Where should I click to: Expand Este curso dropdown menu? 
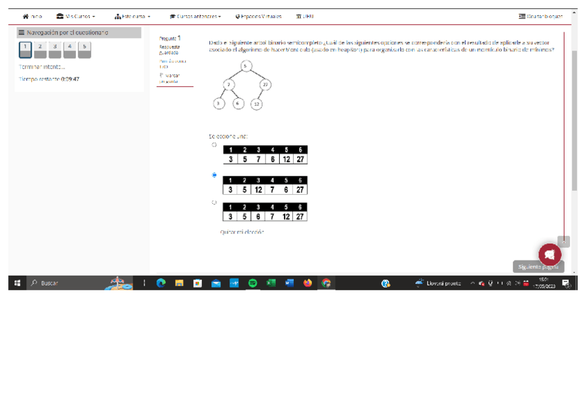pos(132,17)
